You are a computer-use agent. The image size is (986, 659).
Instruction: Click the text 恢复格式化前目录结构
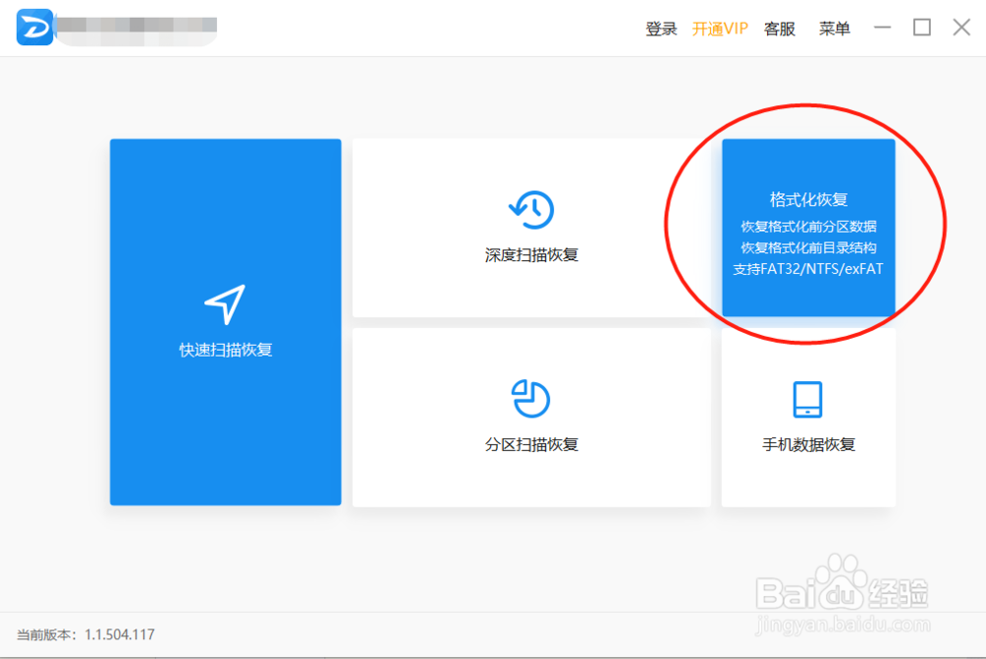point(809,247)
